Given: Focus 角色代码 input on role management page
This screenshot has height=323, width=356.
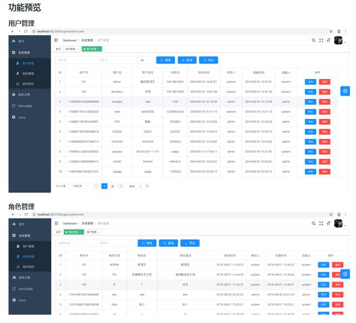Looking at the screenshot, I should click(x=76, y=243).
